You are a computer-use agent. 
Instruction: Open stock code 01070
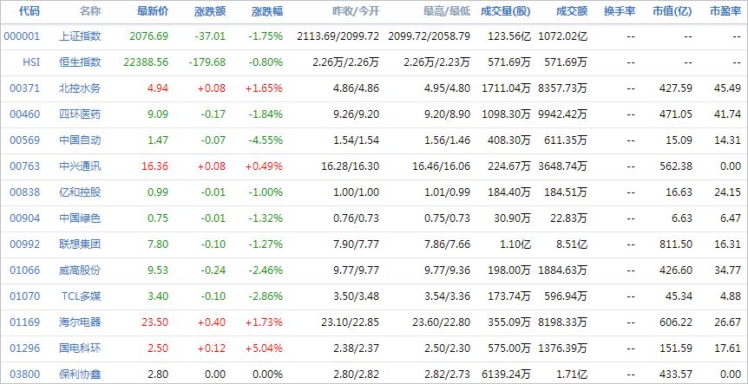click(25, 296)
